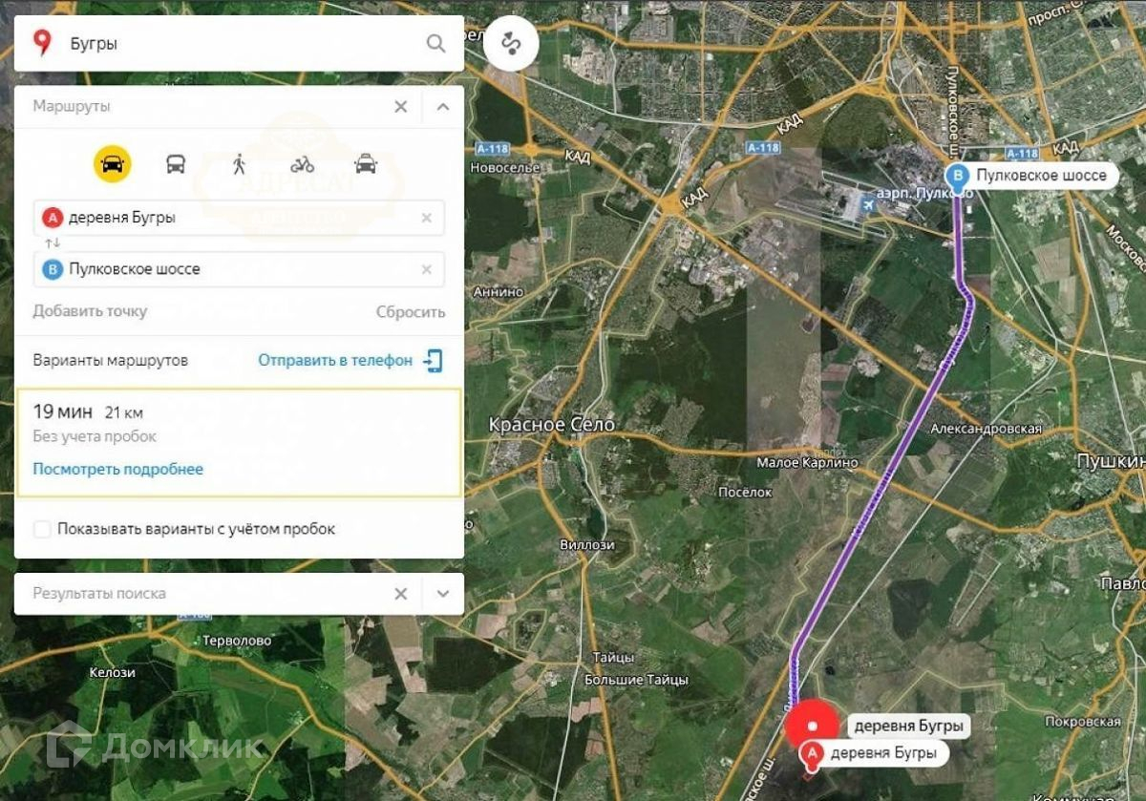Select walking route mode
The height and width of the screenshot is (801, 1146).
[x=239, y=164]
